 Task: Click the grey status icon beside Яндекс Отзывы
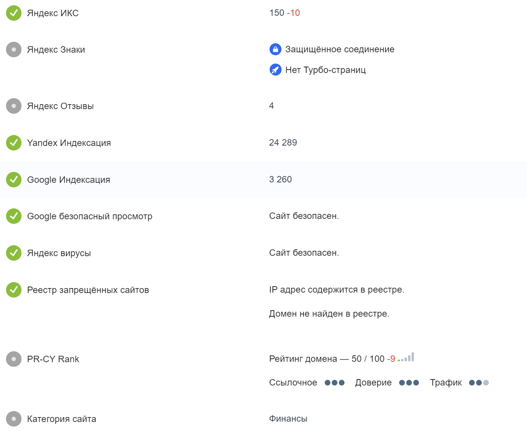(14, 106)
